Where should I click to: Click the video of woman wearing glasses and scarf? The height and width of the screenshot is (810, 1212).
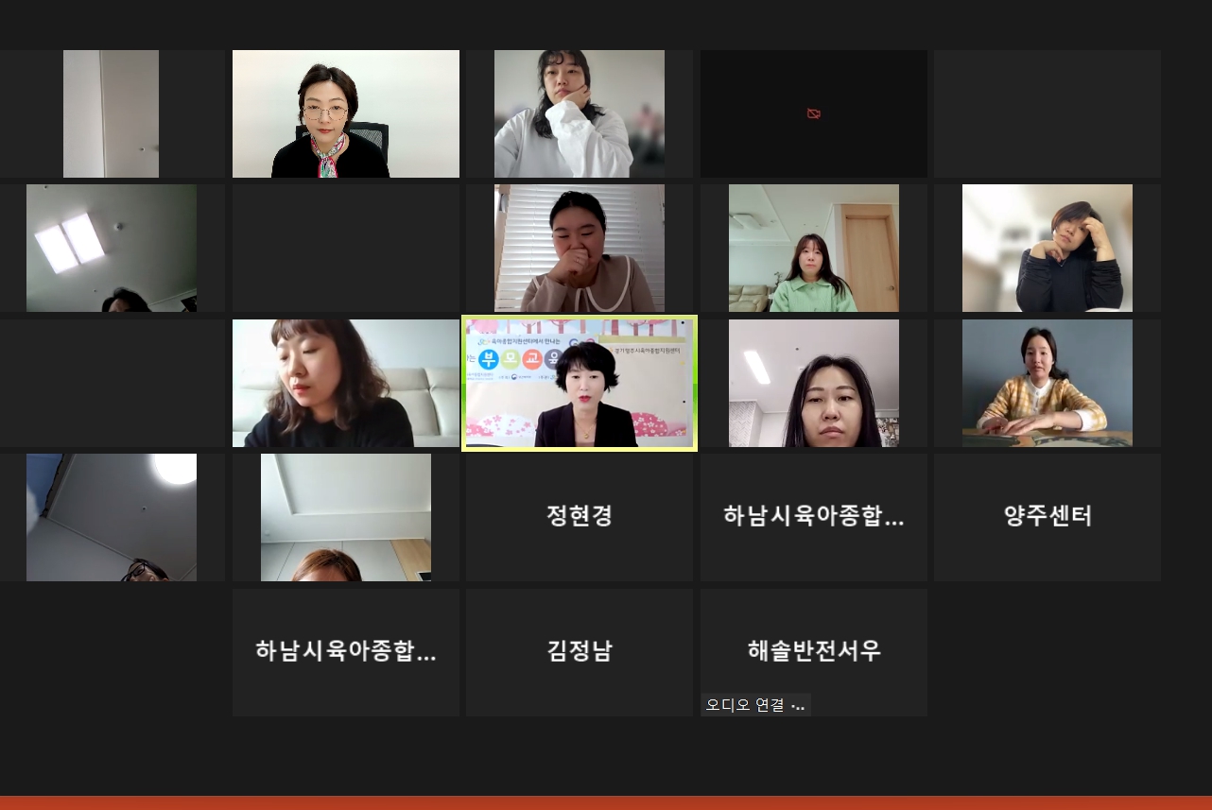[346, 113]
